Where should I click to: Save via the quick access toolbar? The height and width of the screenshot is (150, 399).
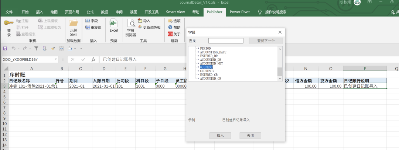5,48
